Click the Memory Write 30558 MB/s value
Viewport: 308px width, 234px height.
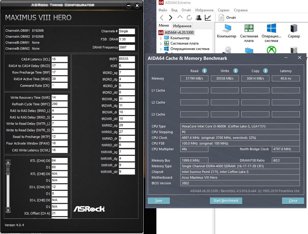tap(225, 78)
